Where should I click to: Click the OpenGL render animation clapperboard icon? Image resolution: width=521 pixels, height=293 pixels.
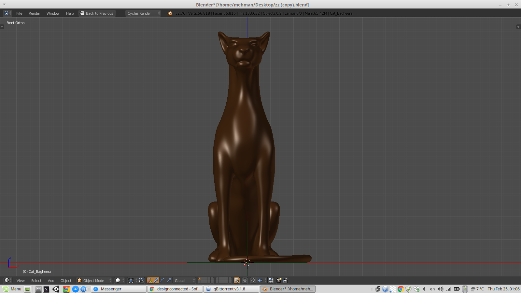point(285,280)
